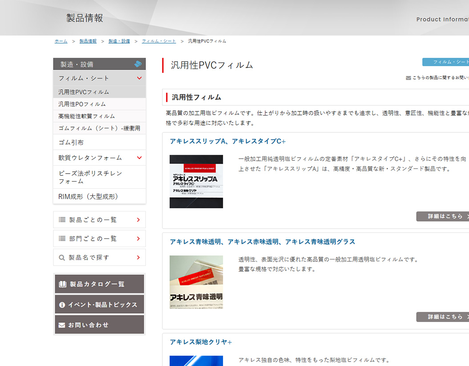Click the 製造・設備 sidebar header
The image size is (469, 366).
(99, 64)
